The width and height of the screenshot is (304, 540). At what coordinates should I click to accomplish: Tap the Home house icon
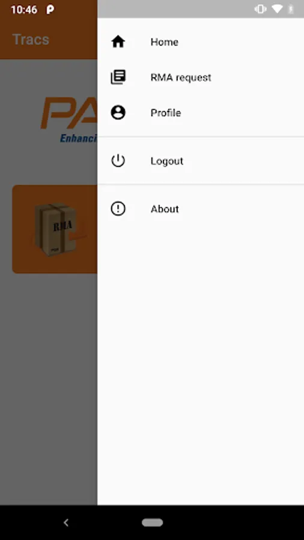(x=118, y=41)
